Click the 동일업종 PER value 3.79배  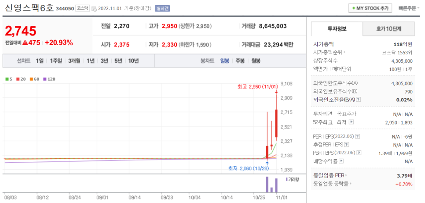click(404, 176)
